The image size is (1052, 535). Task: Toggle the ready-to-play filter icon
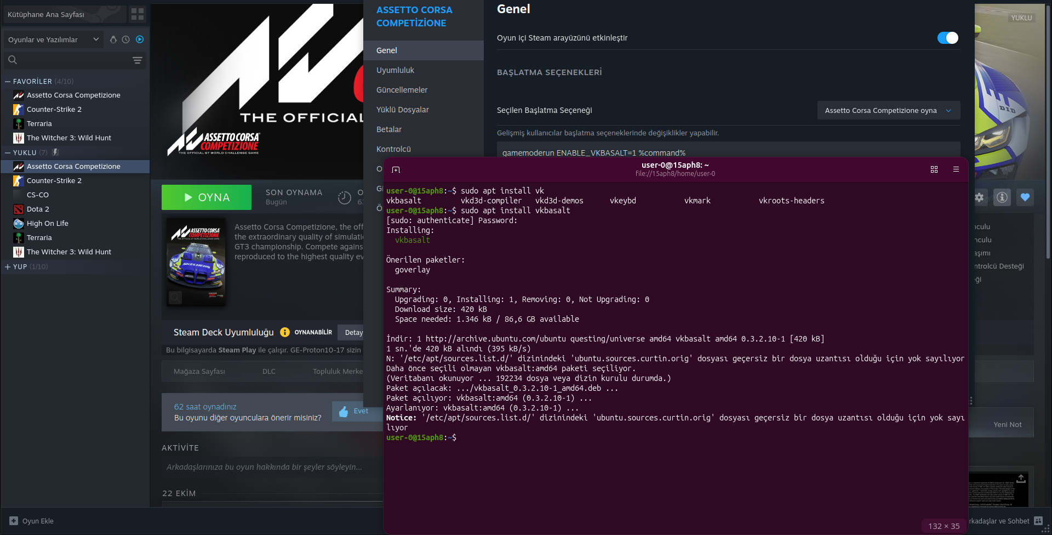pyautogui.click(x=140, y=39)
